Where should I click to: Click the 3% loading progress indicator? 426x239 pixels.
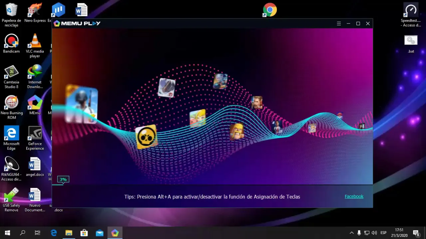63,180
